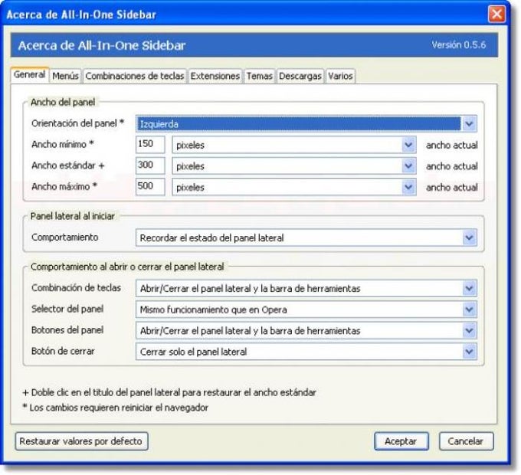Click the 'Versión 0.5.6' text
Screen dimensions: 521x475
click(x=458, y=45)
